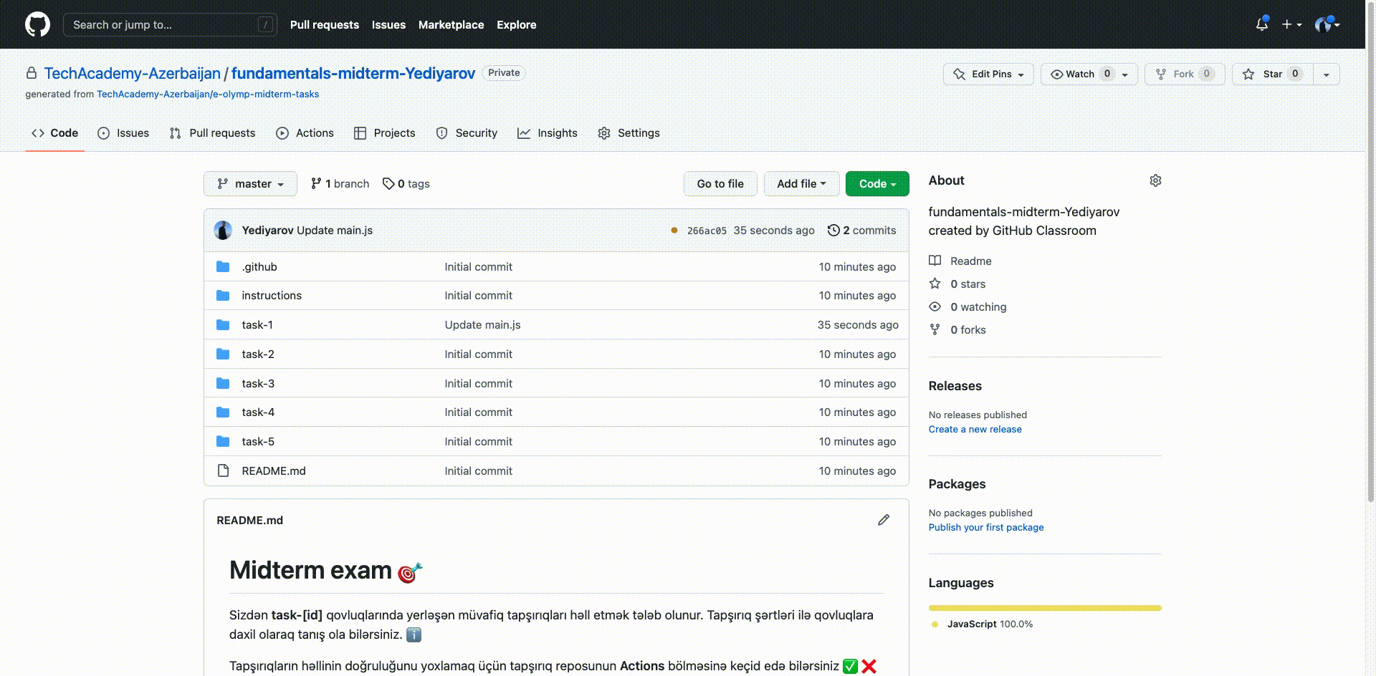Switch to the Issues repository tab
Image resolution: width=1376 pixels, height=676 pixels.
click(123, 133)
